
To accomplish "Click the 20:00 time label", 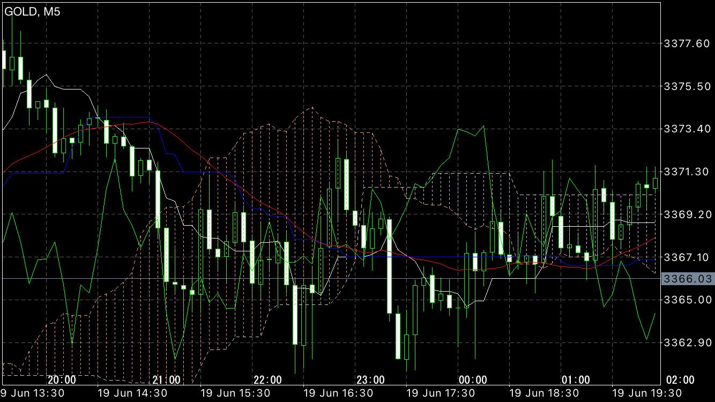I will click(x=62, y=380).
